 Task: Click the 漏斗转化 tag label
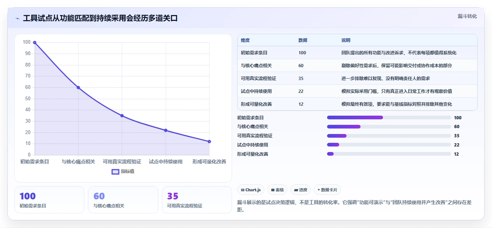coord(467,17)
